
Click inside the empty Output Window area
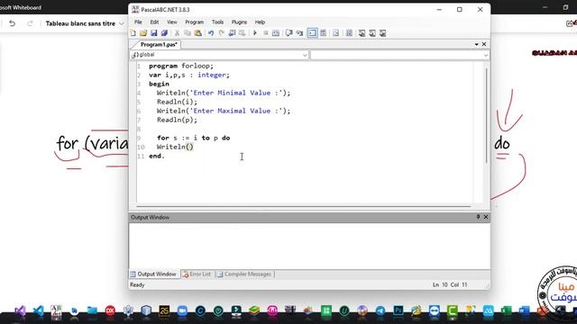click(309, 246)
